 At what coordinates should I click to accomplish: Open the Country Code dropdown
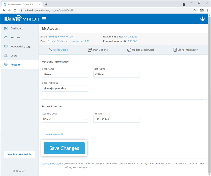[86, 119]
